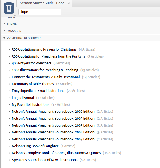Click the THEME section header label
160x168 pixels.
pos(11,24)
